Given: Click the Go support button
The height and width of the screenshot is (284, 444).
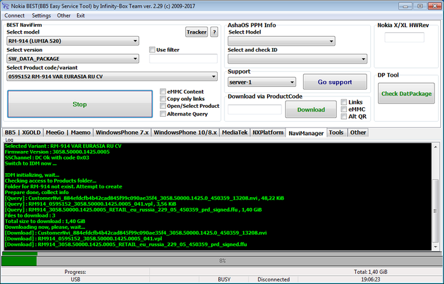Looking at the screenshot, I should [x=335, y=82].
